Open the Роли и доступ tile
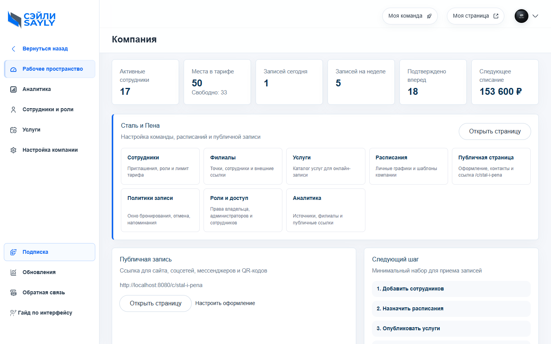Screen dimensions: 551x344 point(243,210)
